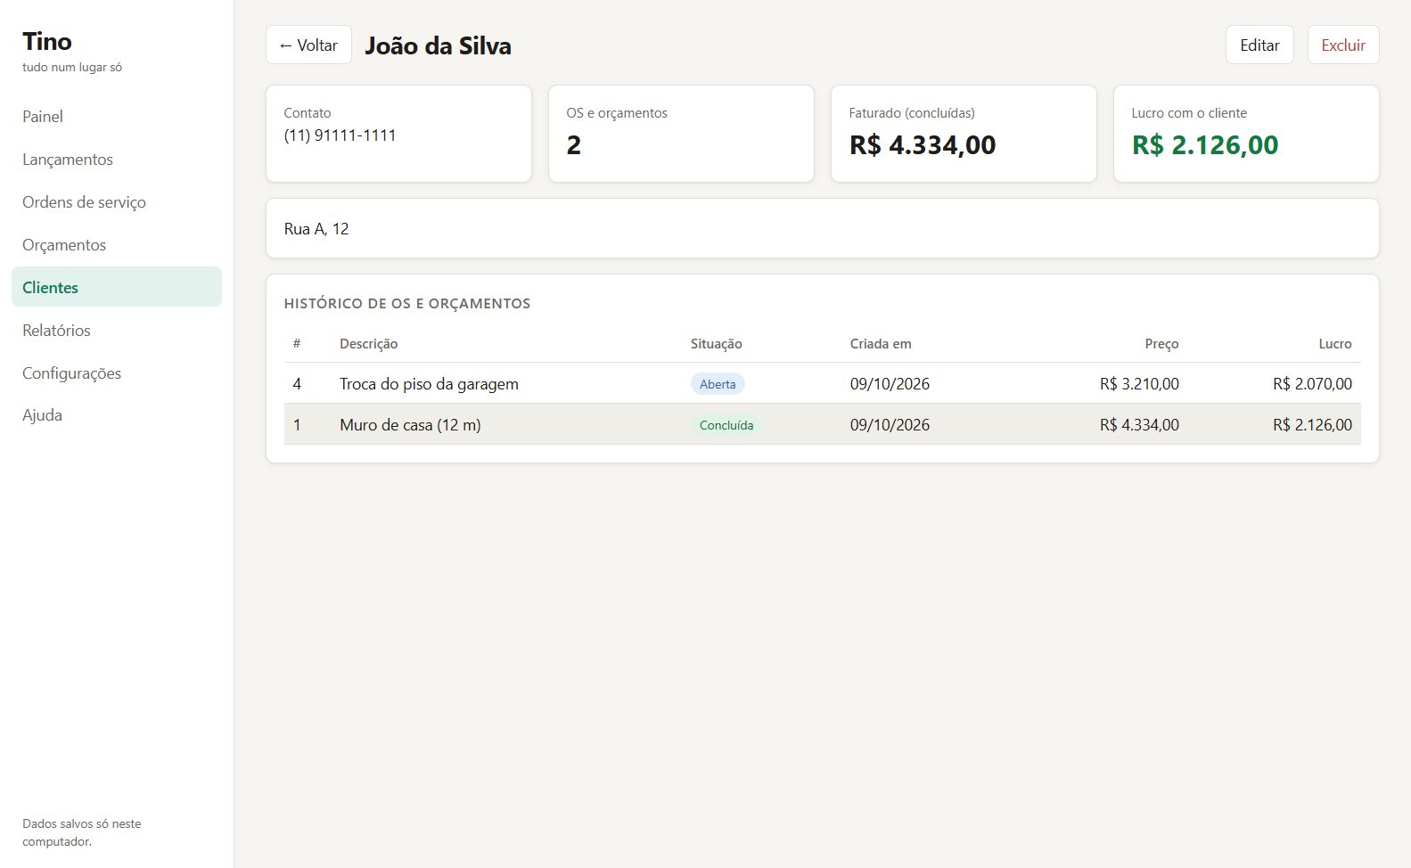Image resolution: width=1411 pixels, height=868 pixels.
Task: Open the Muro de casa (12 m) row
Action: pos(822,424)
